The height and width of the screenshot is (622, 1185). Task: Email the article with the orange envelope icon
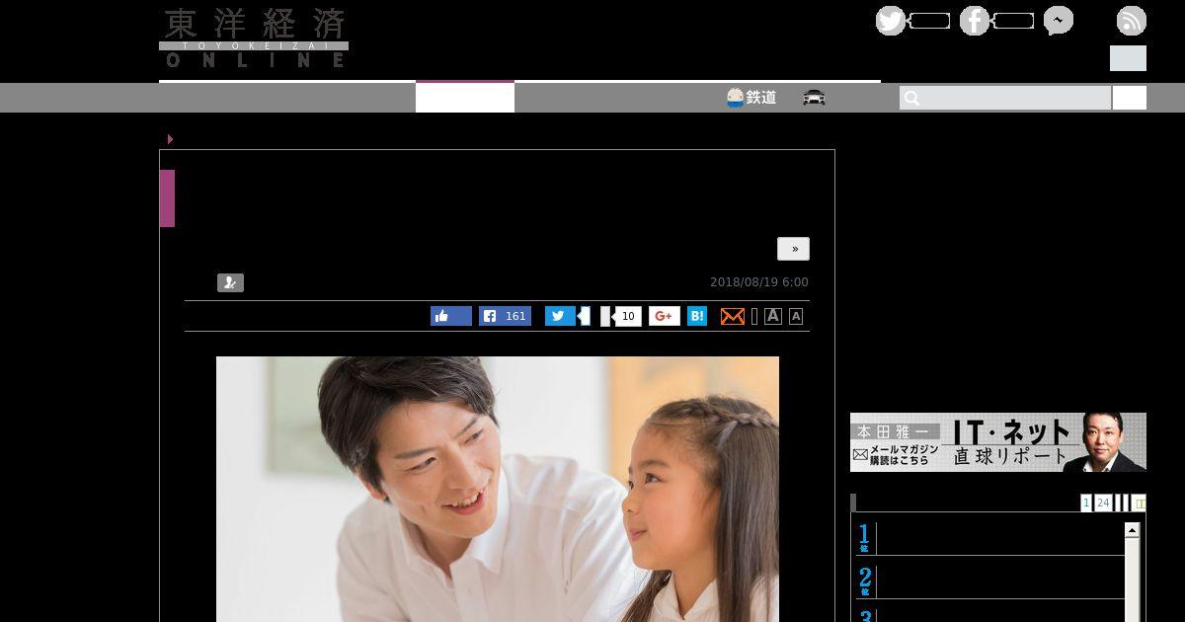(x=733, y=316)
